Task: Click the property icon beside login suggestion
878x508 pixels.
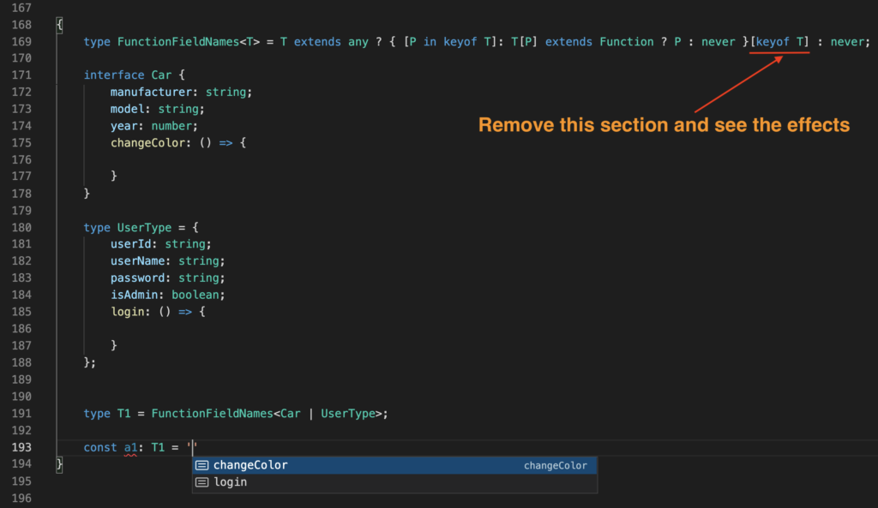Action: point(202,481)
